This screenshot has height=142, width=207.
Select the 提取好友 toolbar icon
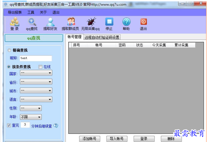(x=50, y=22)
